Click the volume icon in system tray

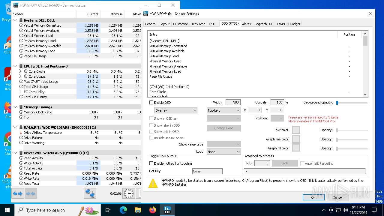pyautogui.click(x=345, y=210)
